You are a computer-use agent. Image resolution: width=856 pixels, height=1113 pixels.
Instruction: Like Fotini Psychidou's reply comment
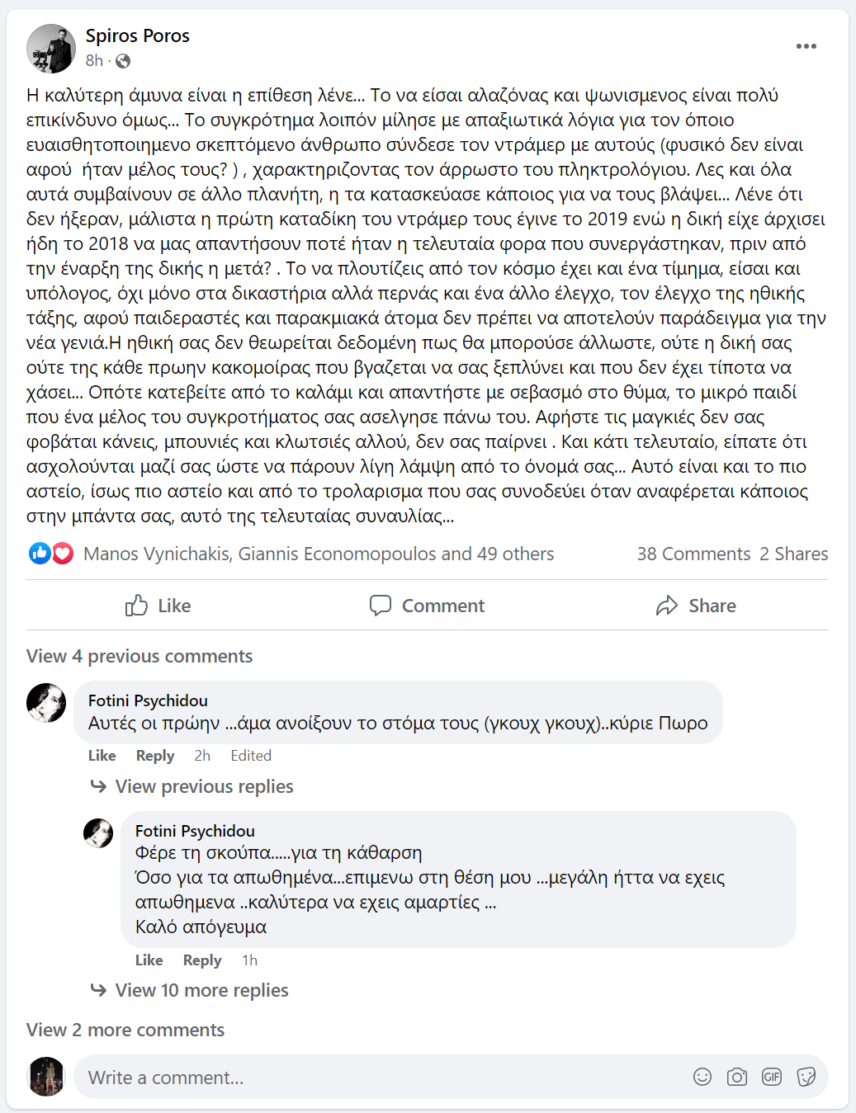click(149, 960)
